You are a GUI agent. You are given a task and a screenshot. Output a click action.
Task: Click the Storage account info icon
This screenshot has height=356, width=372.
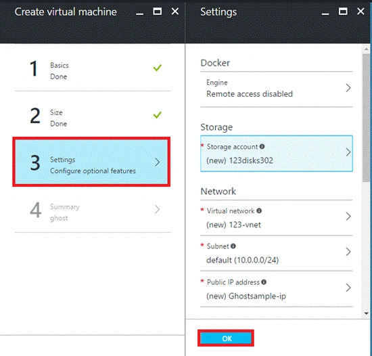coord(262,146)
